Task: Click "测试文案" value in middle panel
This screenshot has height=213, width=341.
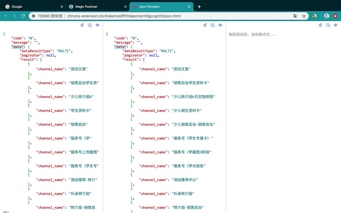Action: (x=181, y=69)
